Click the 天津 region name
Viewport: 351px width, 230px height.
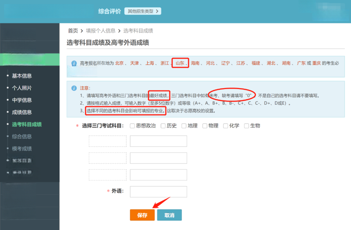(135, 63)
